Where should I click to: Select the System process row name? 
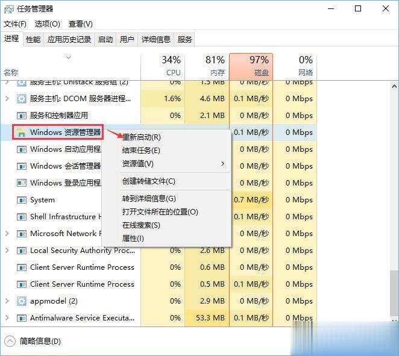[42, 200]
